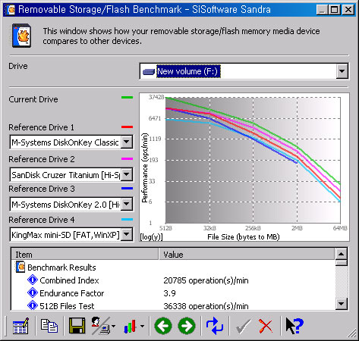Image resolution: width=359 pixels, height=341 pixels.
Task: Expand Reference Drive 2 SanDisk Cruzer dropdown
Action: coord(127,174)
